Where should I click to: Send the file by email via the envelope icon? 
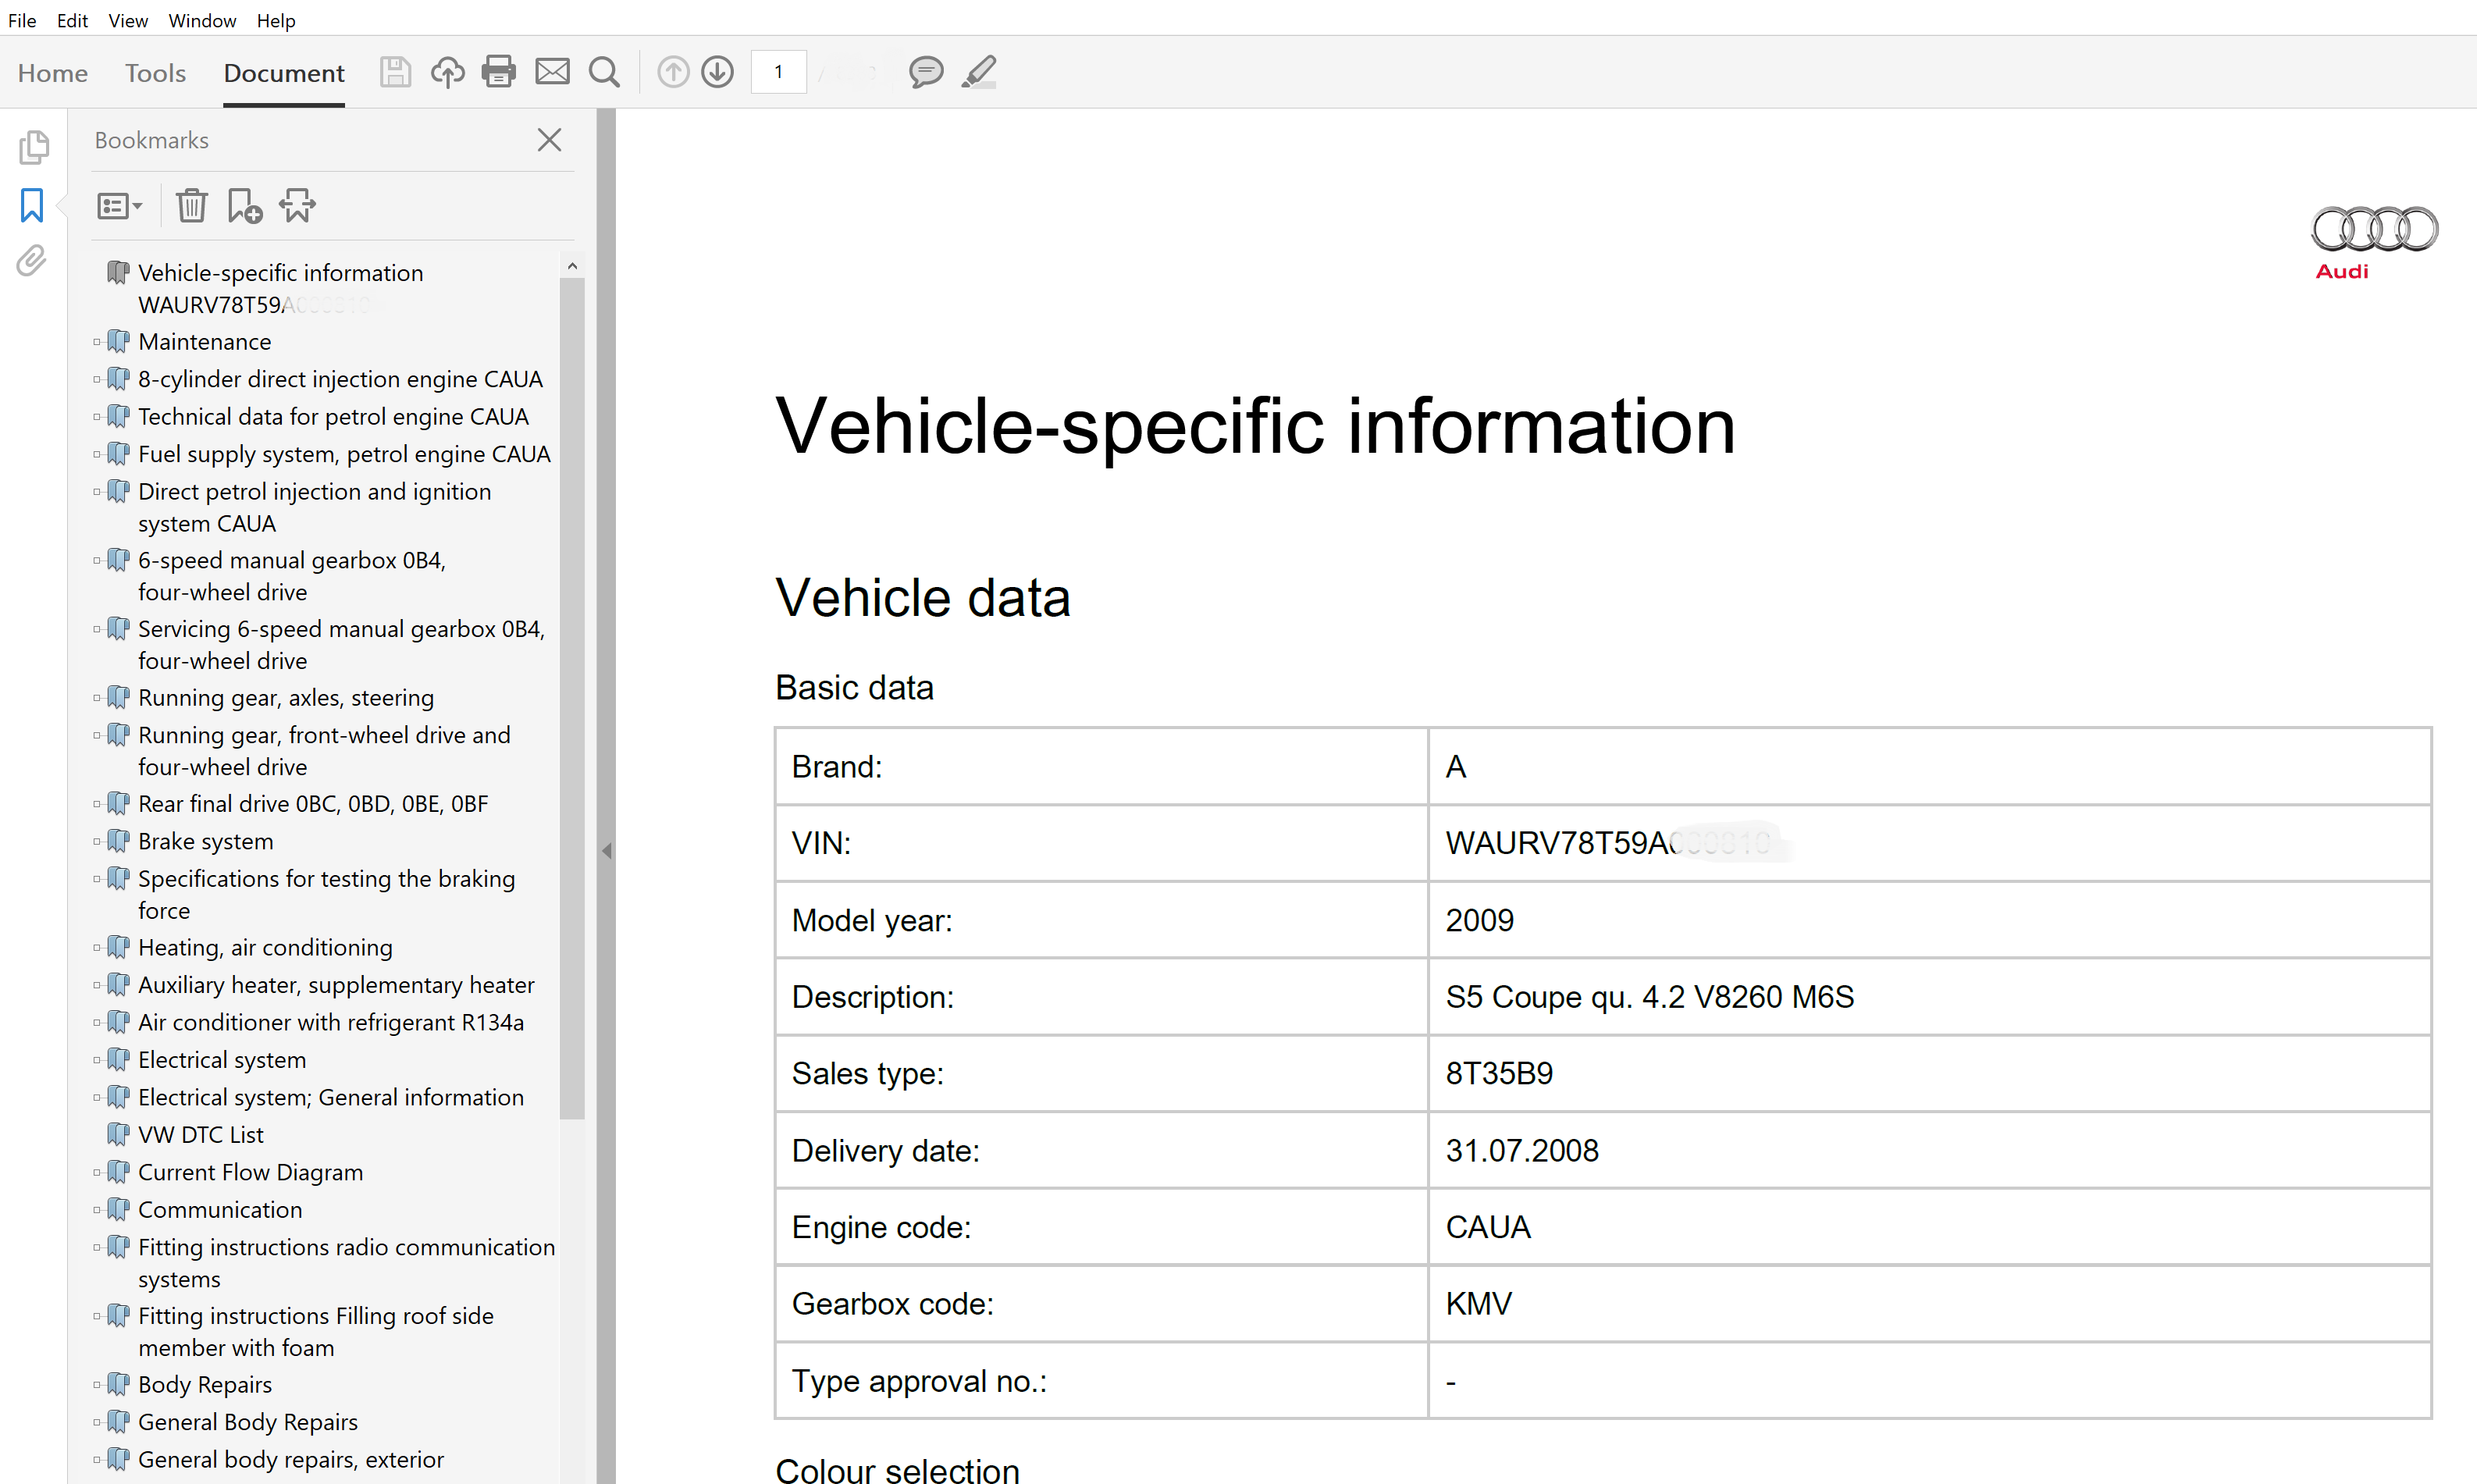552,72
